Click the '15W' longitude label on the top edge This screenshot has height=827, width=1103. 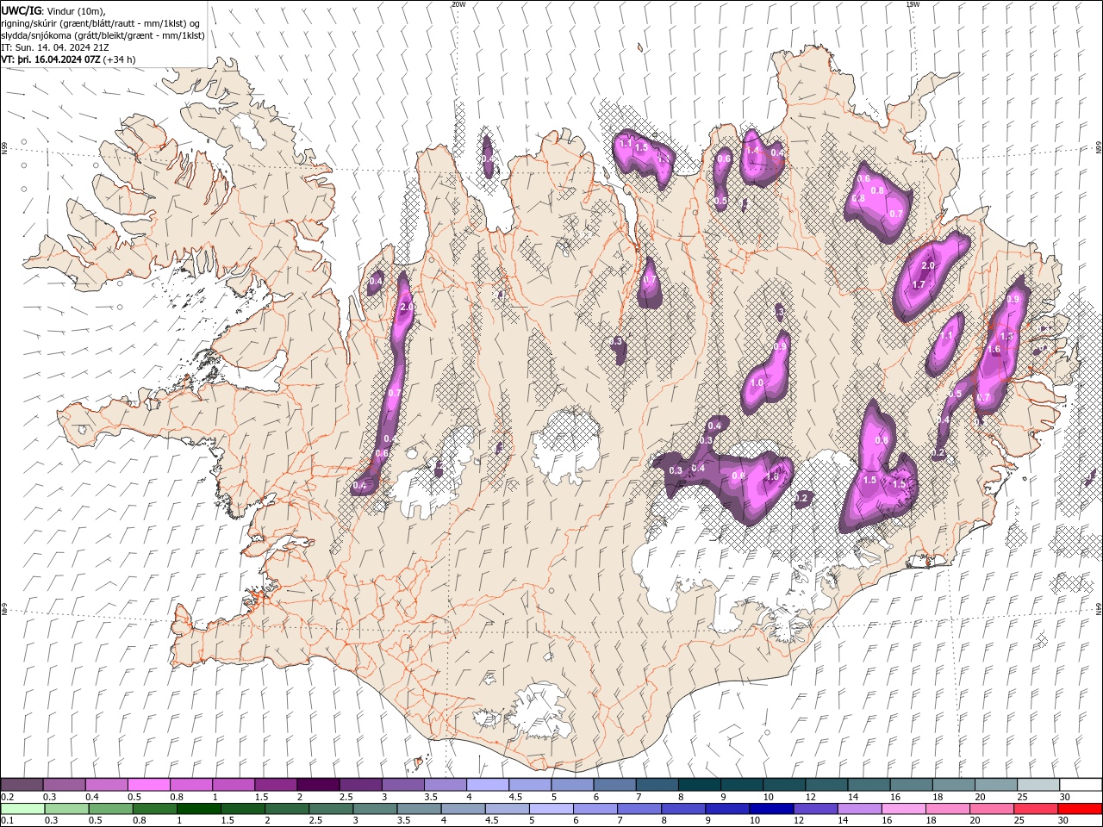(913, 4)
